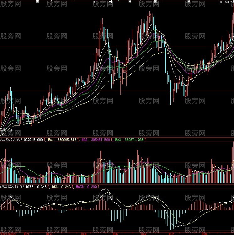
Task: Click the magenta MA2: 395457.500 label
Action: (96, 140)
